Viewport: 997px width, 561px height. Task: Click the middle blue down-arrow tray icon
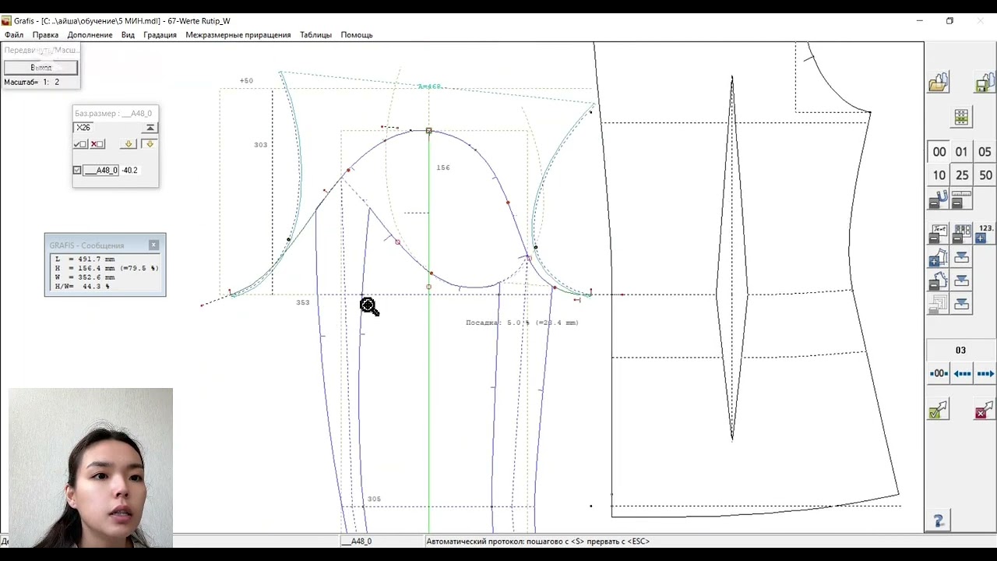pos(961,281)
